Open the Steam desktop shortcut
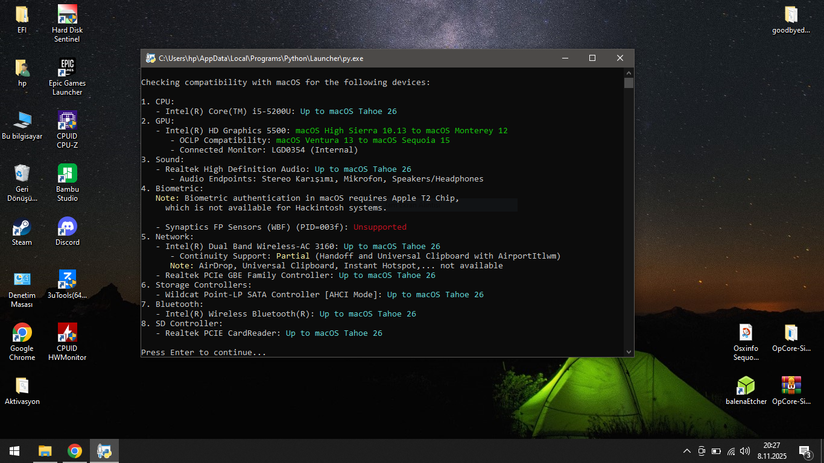824x463 pixels. point(22,227)
